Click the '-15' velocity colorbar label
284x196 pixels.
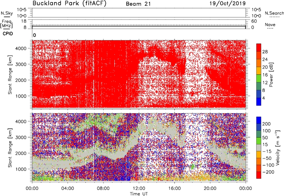click(267, 151)
